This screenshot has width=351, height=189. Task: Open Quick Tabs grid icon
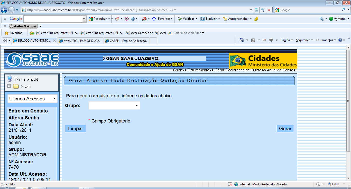coord(5,41)
